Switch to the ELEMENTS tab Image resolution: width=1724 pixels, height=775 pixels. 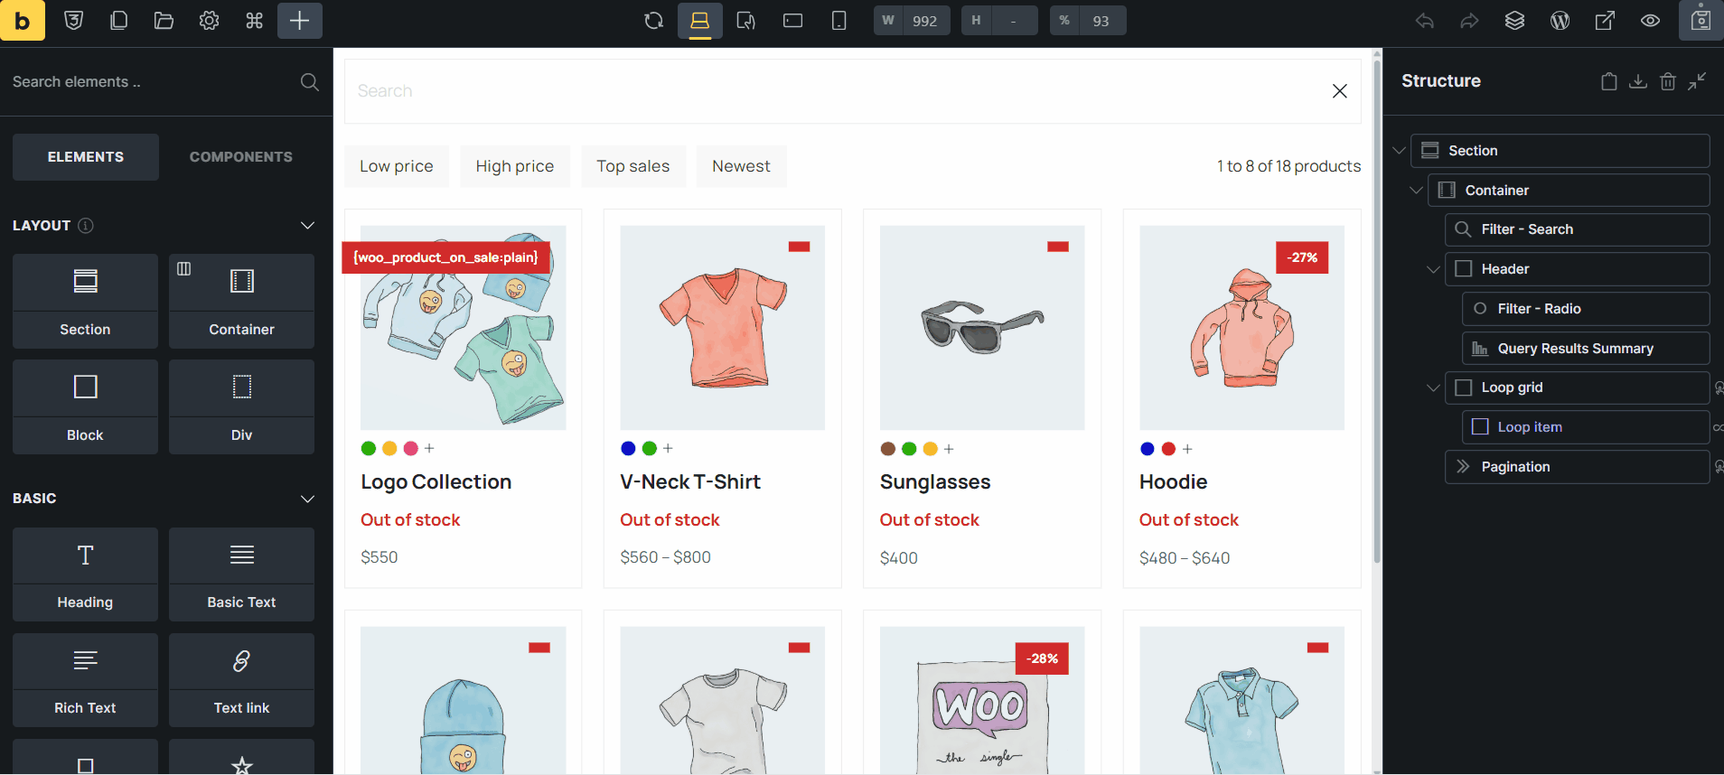pos(86,157)
